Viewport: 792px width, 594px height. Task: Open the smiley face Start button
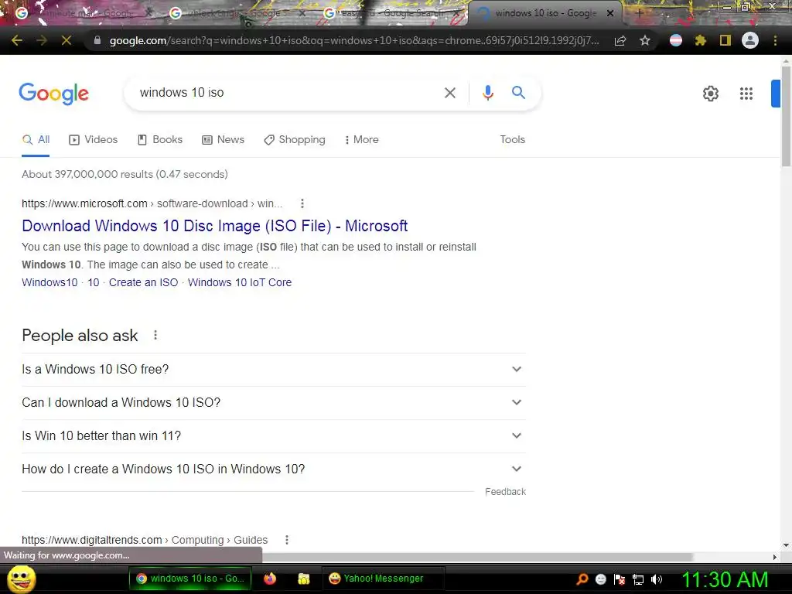22,579
